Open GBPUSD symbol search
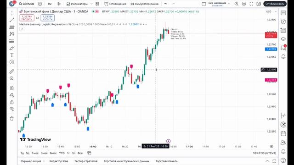This screenshot has width=294, height=165. (27, 4)
